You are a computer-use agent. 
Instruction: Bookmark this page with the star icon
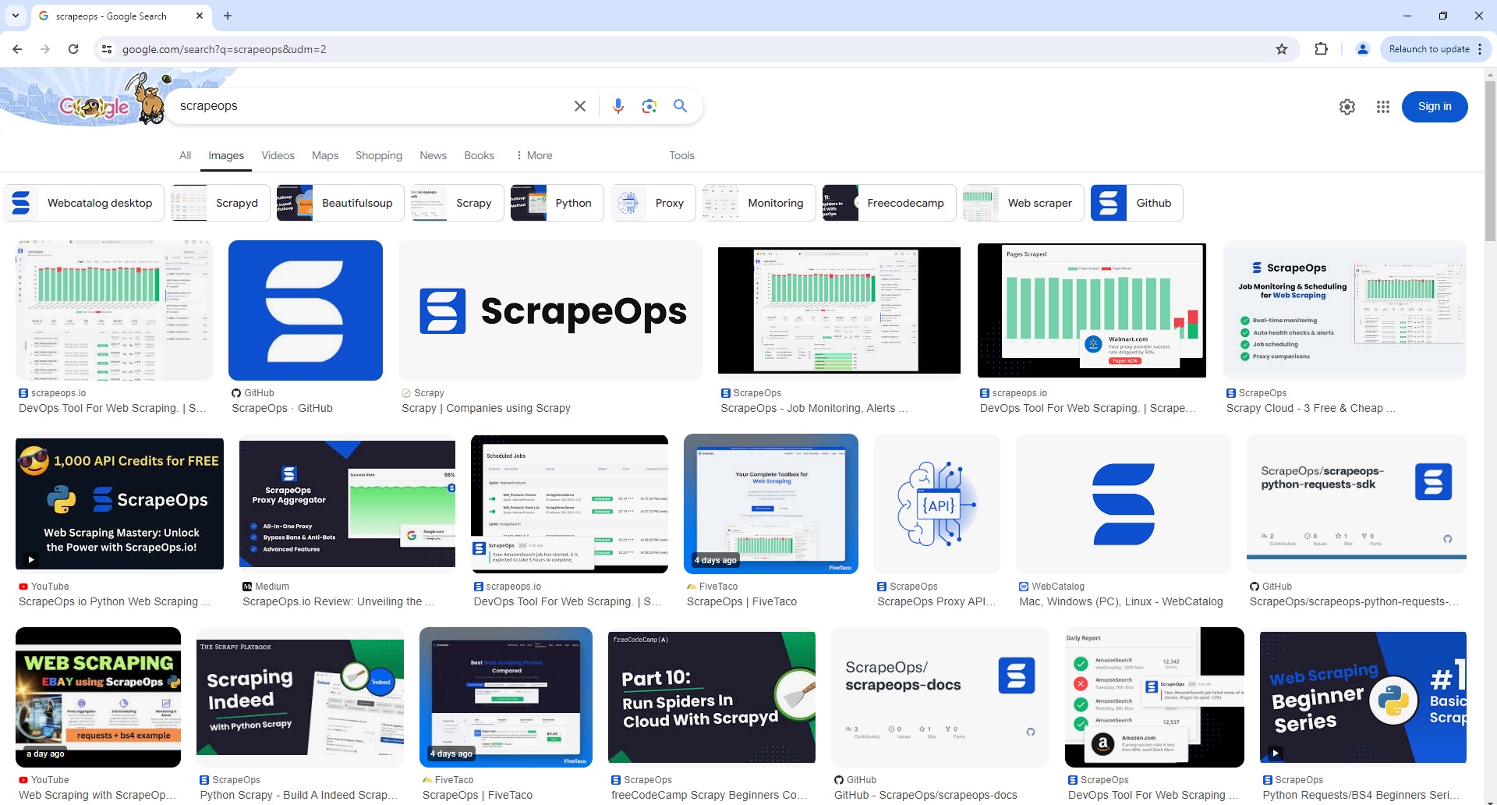1282,48
